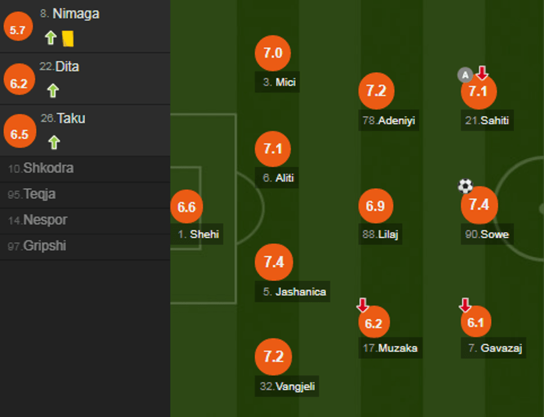Click the green substituted-on arrow under Nimaga
This screenshot has width=544, height=417.
51,38
